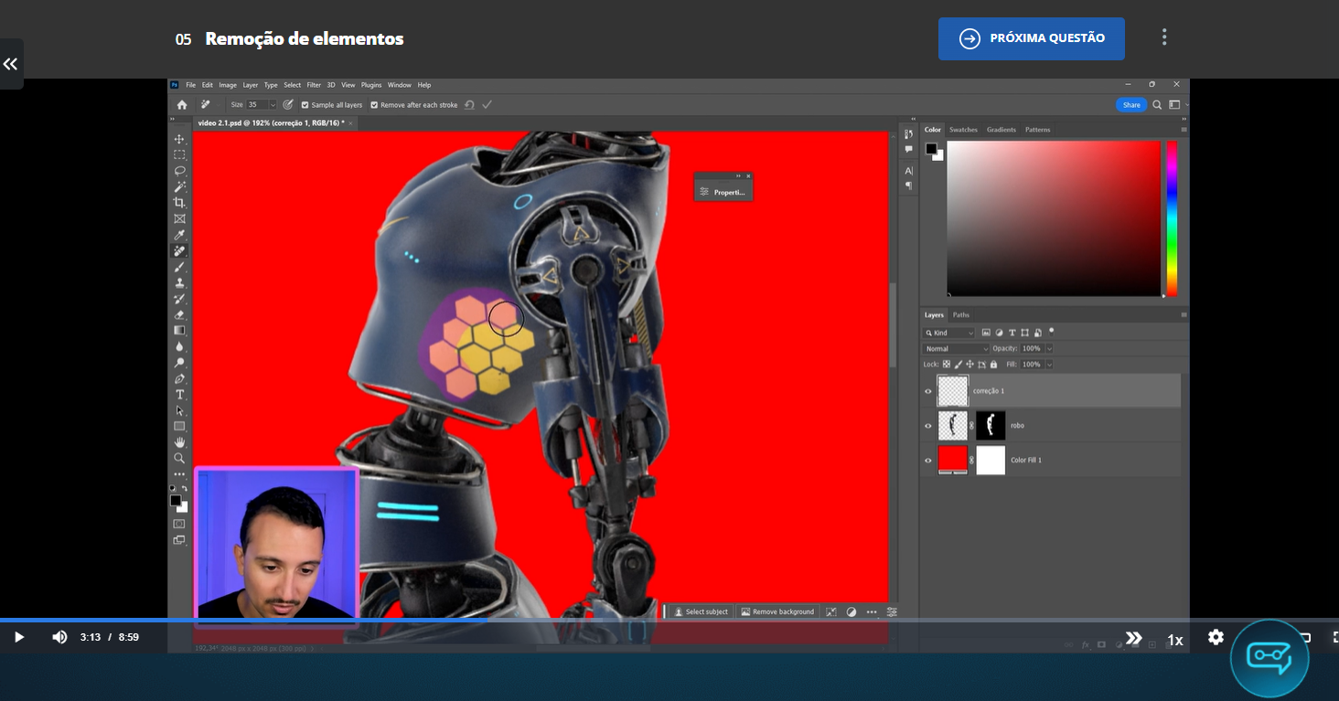
Task: Select the Hand tool
Action: [179, 442]
